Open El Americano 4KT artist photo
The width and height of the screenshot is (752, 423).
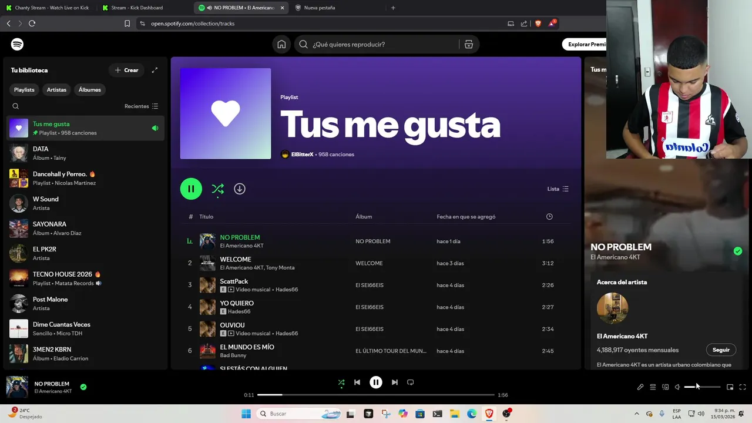click(x=612, y=308)
